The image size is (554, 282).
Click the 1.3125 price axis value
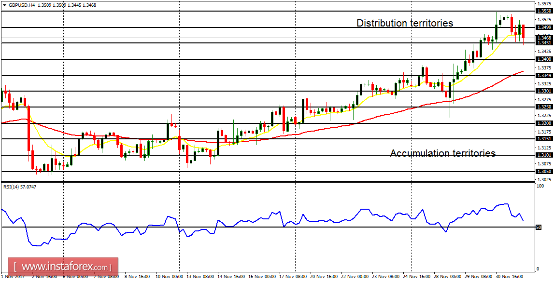(544, 148)
